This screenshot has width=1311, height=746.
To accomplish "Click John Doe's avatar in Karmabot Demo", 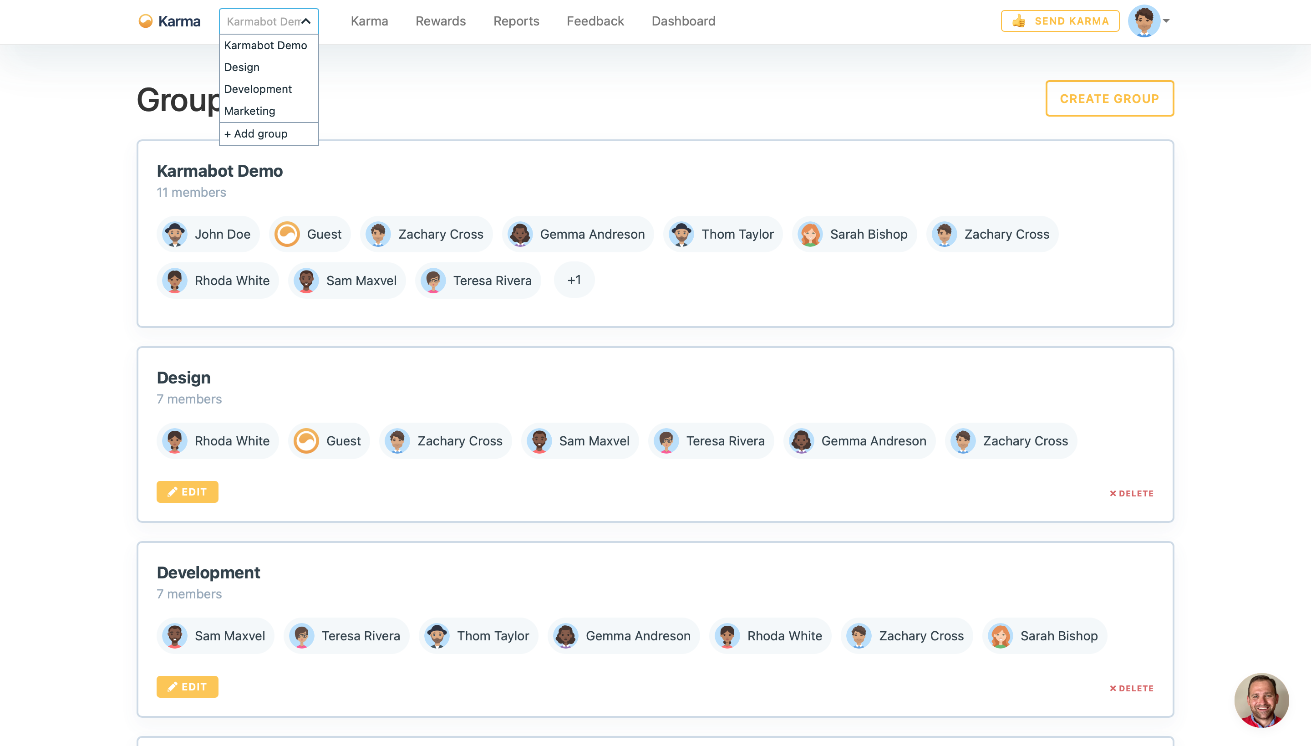I will (x=175, y=234).
